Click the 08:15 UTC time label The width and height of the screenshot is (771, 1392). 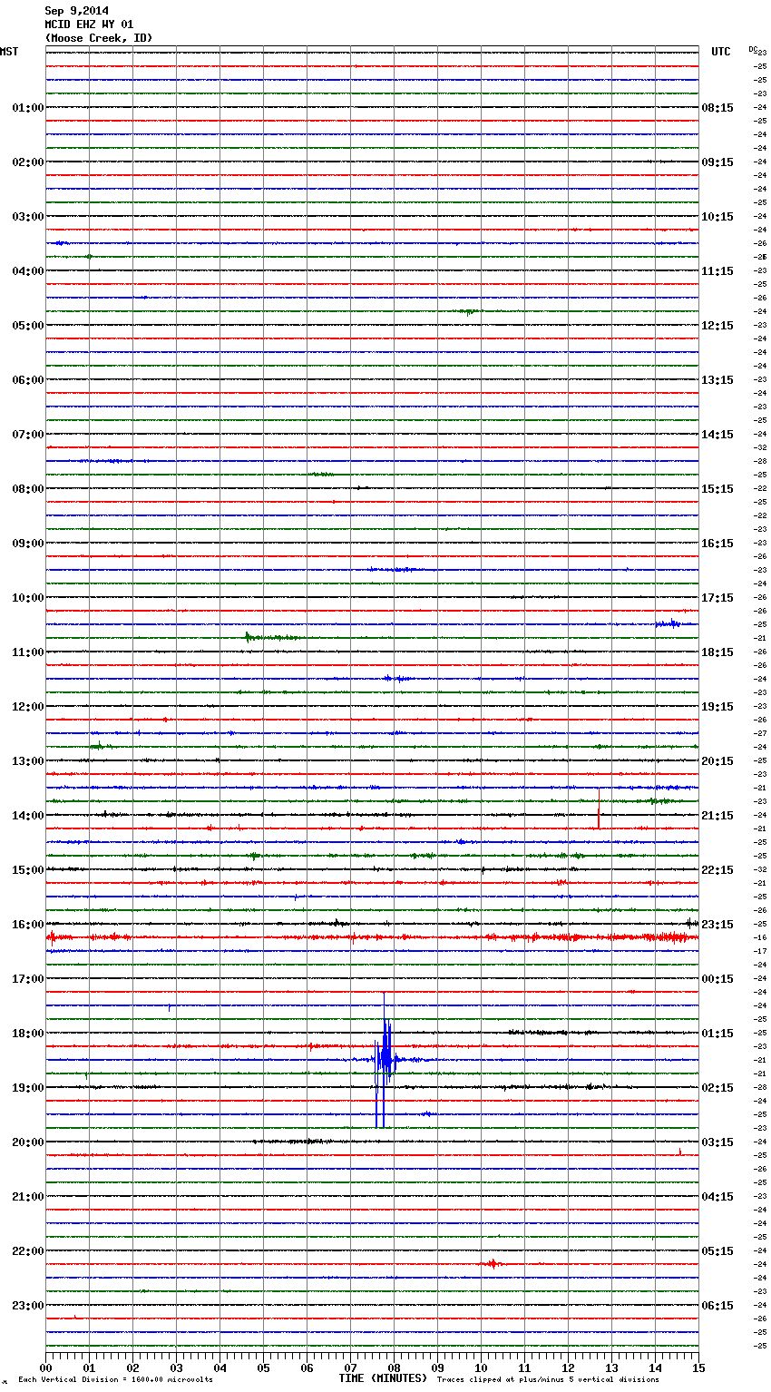717,108
